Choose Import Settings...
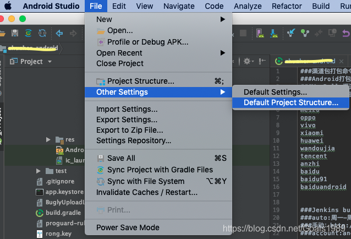This screenshot has width=351, height=239. coord(158,109)
